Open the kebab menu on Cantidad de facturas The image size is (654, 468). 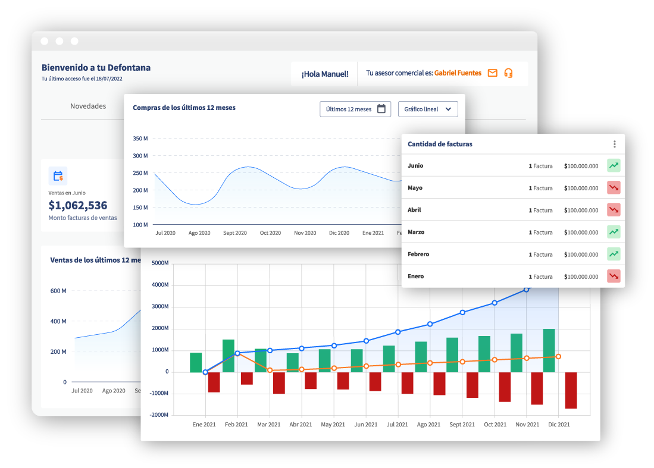point(614,144)
